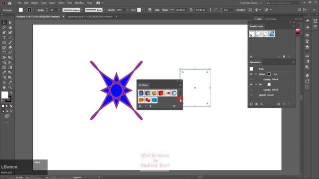Pick the Lasso tool
The width and height of the screenshot is (319, 179).
pyautogui.click(x=10, y=28)
